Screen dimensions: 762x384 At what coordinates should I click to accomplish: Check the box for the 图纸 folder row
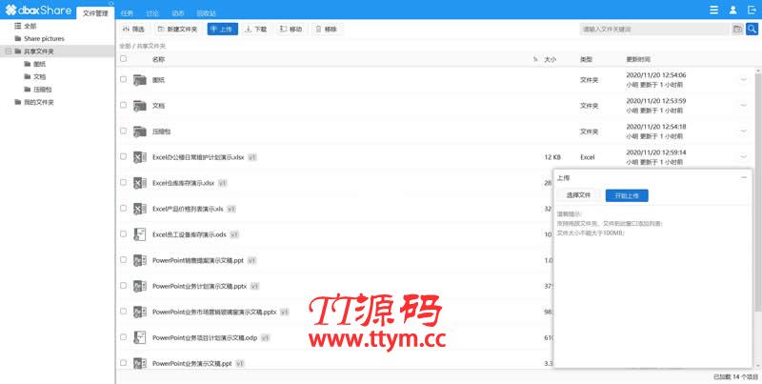point(124,79)
